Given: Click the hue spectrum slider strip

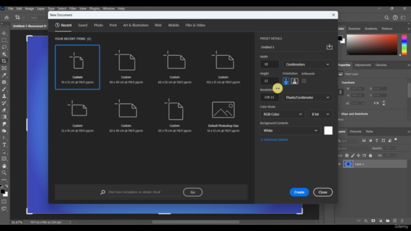Looking at the screenshot, I should tap(404, 44).
